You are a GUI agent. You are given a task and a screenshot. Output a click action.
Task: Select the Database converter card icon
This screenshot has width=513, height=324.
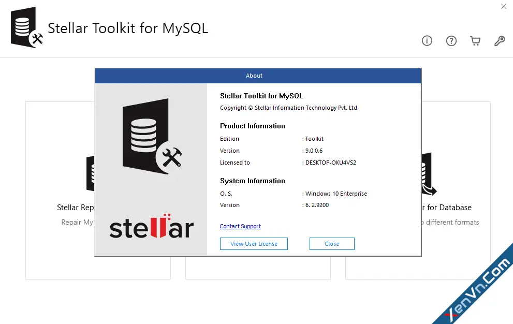coord(429,174)
